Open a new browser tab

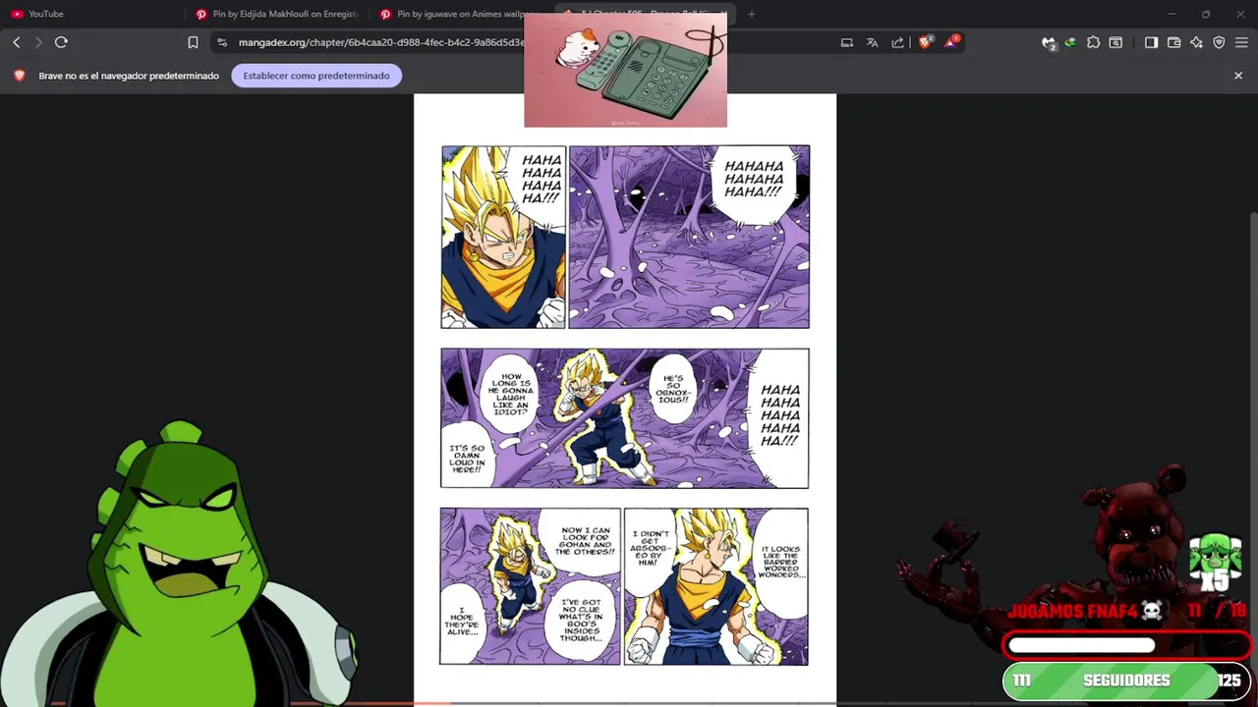point(751,14)
